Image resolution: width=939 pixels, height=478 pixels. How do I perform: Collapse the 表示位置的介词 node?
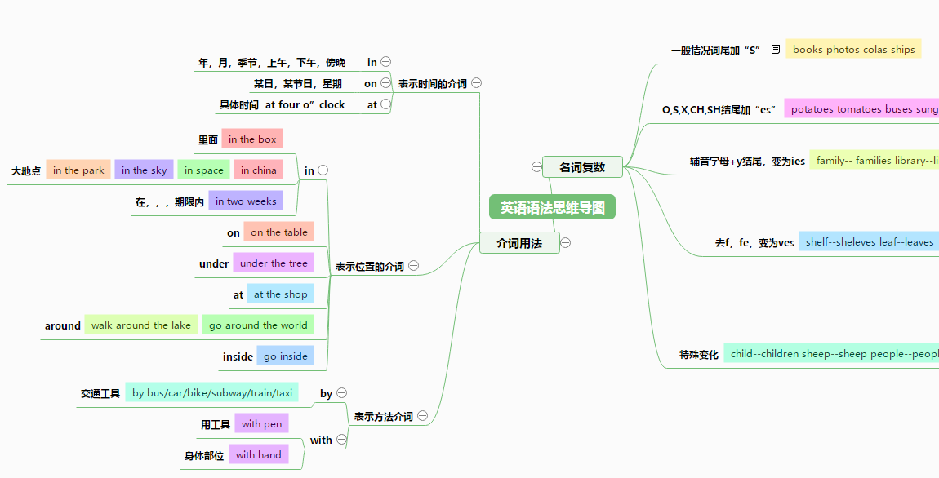tap(414, 266)
